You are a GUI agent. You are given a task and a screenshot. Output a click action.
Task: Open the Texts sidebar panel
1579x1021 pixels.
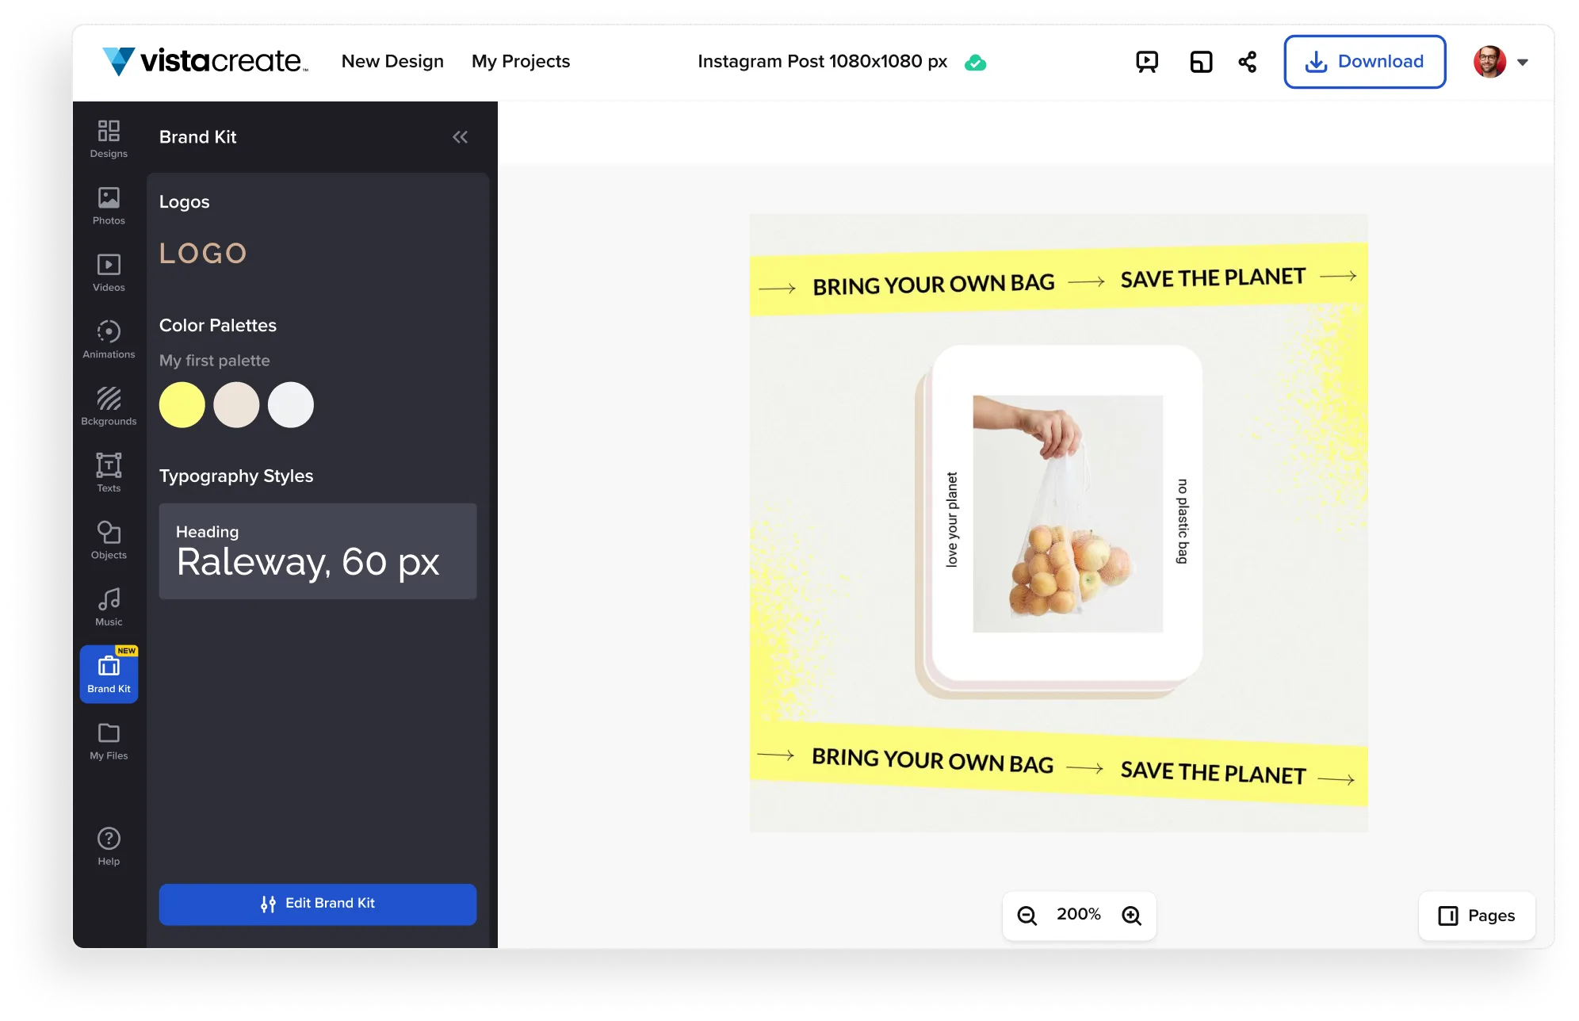coord(109,472)
